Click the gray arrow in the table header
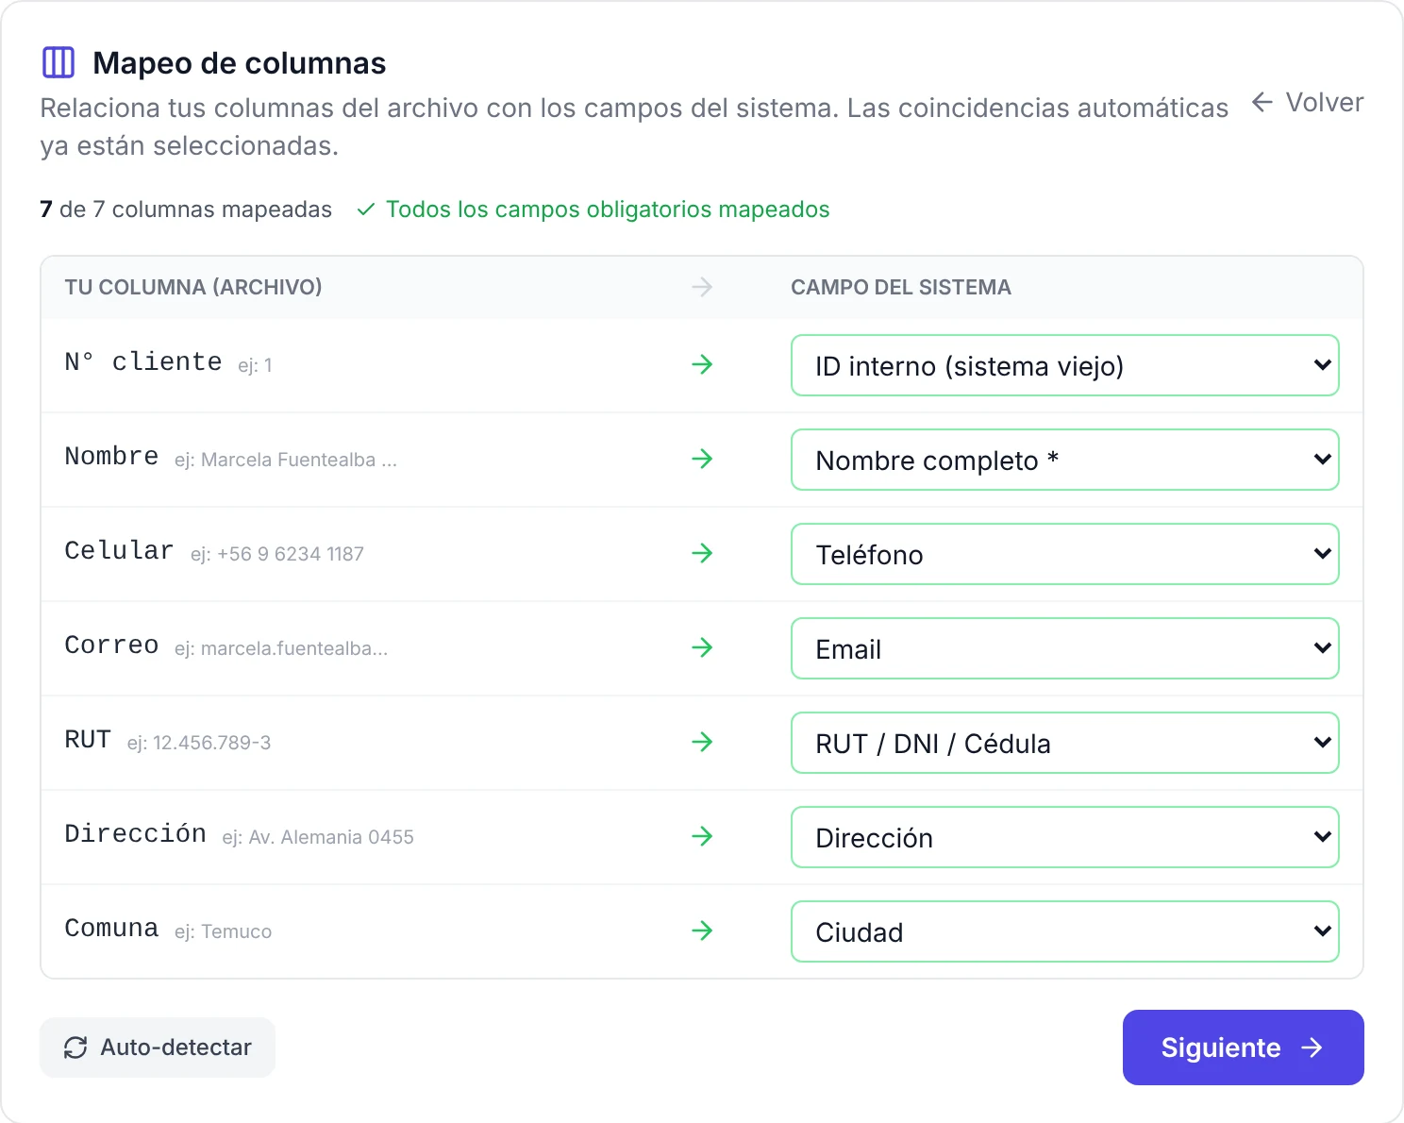 [x=702, y=287]
